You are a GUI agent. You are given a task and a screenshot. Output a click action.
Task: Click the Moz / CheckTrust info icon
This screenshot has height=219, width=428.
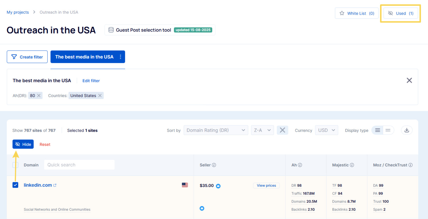(x=411, y=165)
